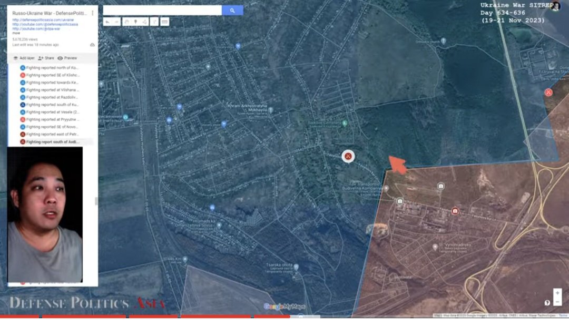Expand the description with 'more'
569x328 pixels.
coord(16,33)
